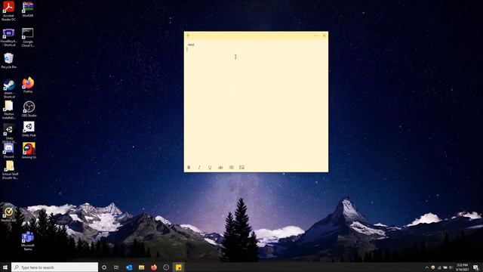Open Outlook from the taskbar

point(129,267)
